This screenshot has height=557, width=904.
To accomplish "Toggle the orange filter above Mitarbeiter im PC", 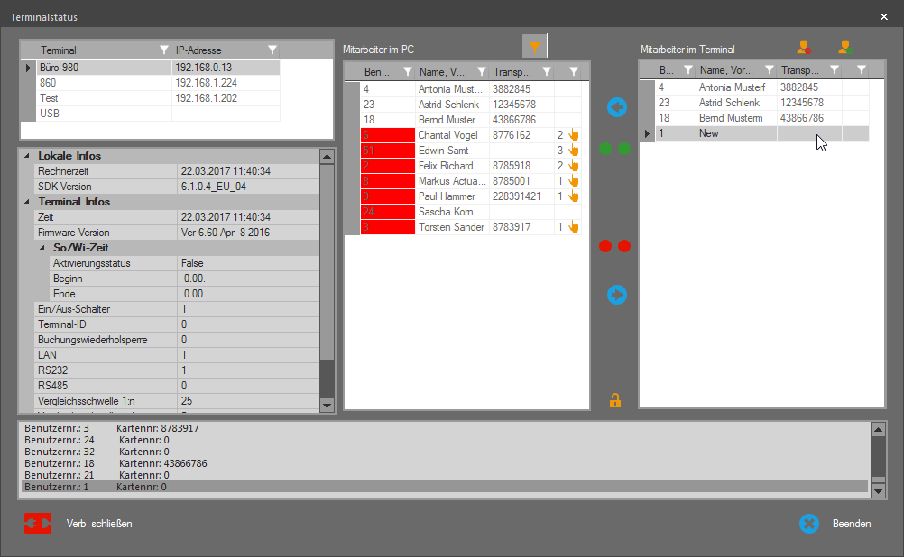I will [x=535, y=48].
